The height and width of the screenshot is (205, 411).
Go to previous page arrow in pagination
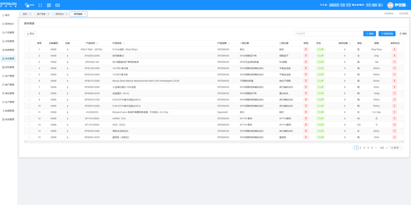[x=352, y=148]
